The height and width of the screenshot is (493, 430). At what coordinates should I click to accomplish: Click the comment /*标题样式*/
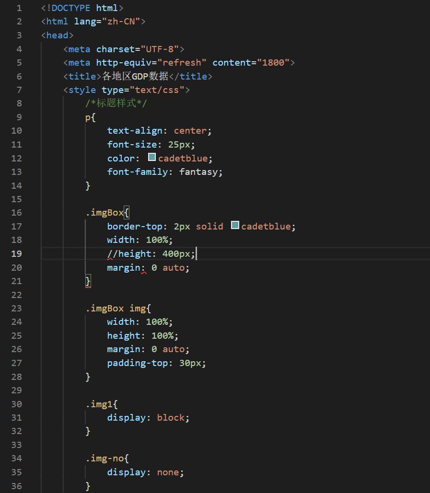tap(116, 103)
